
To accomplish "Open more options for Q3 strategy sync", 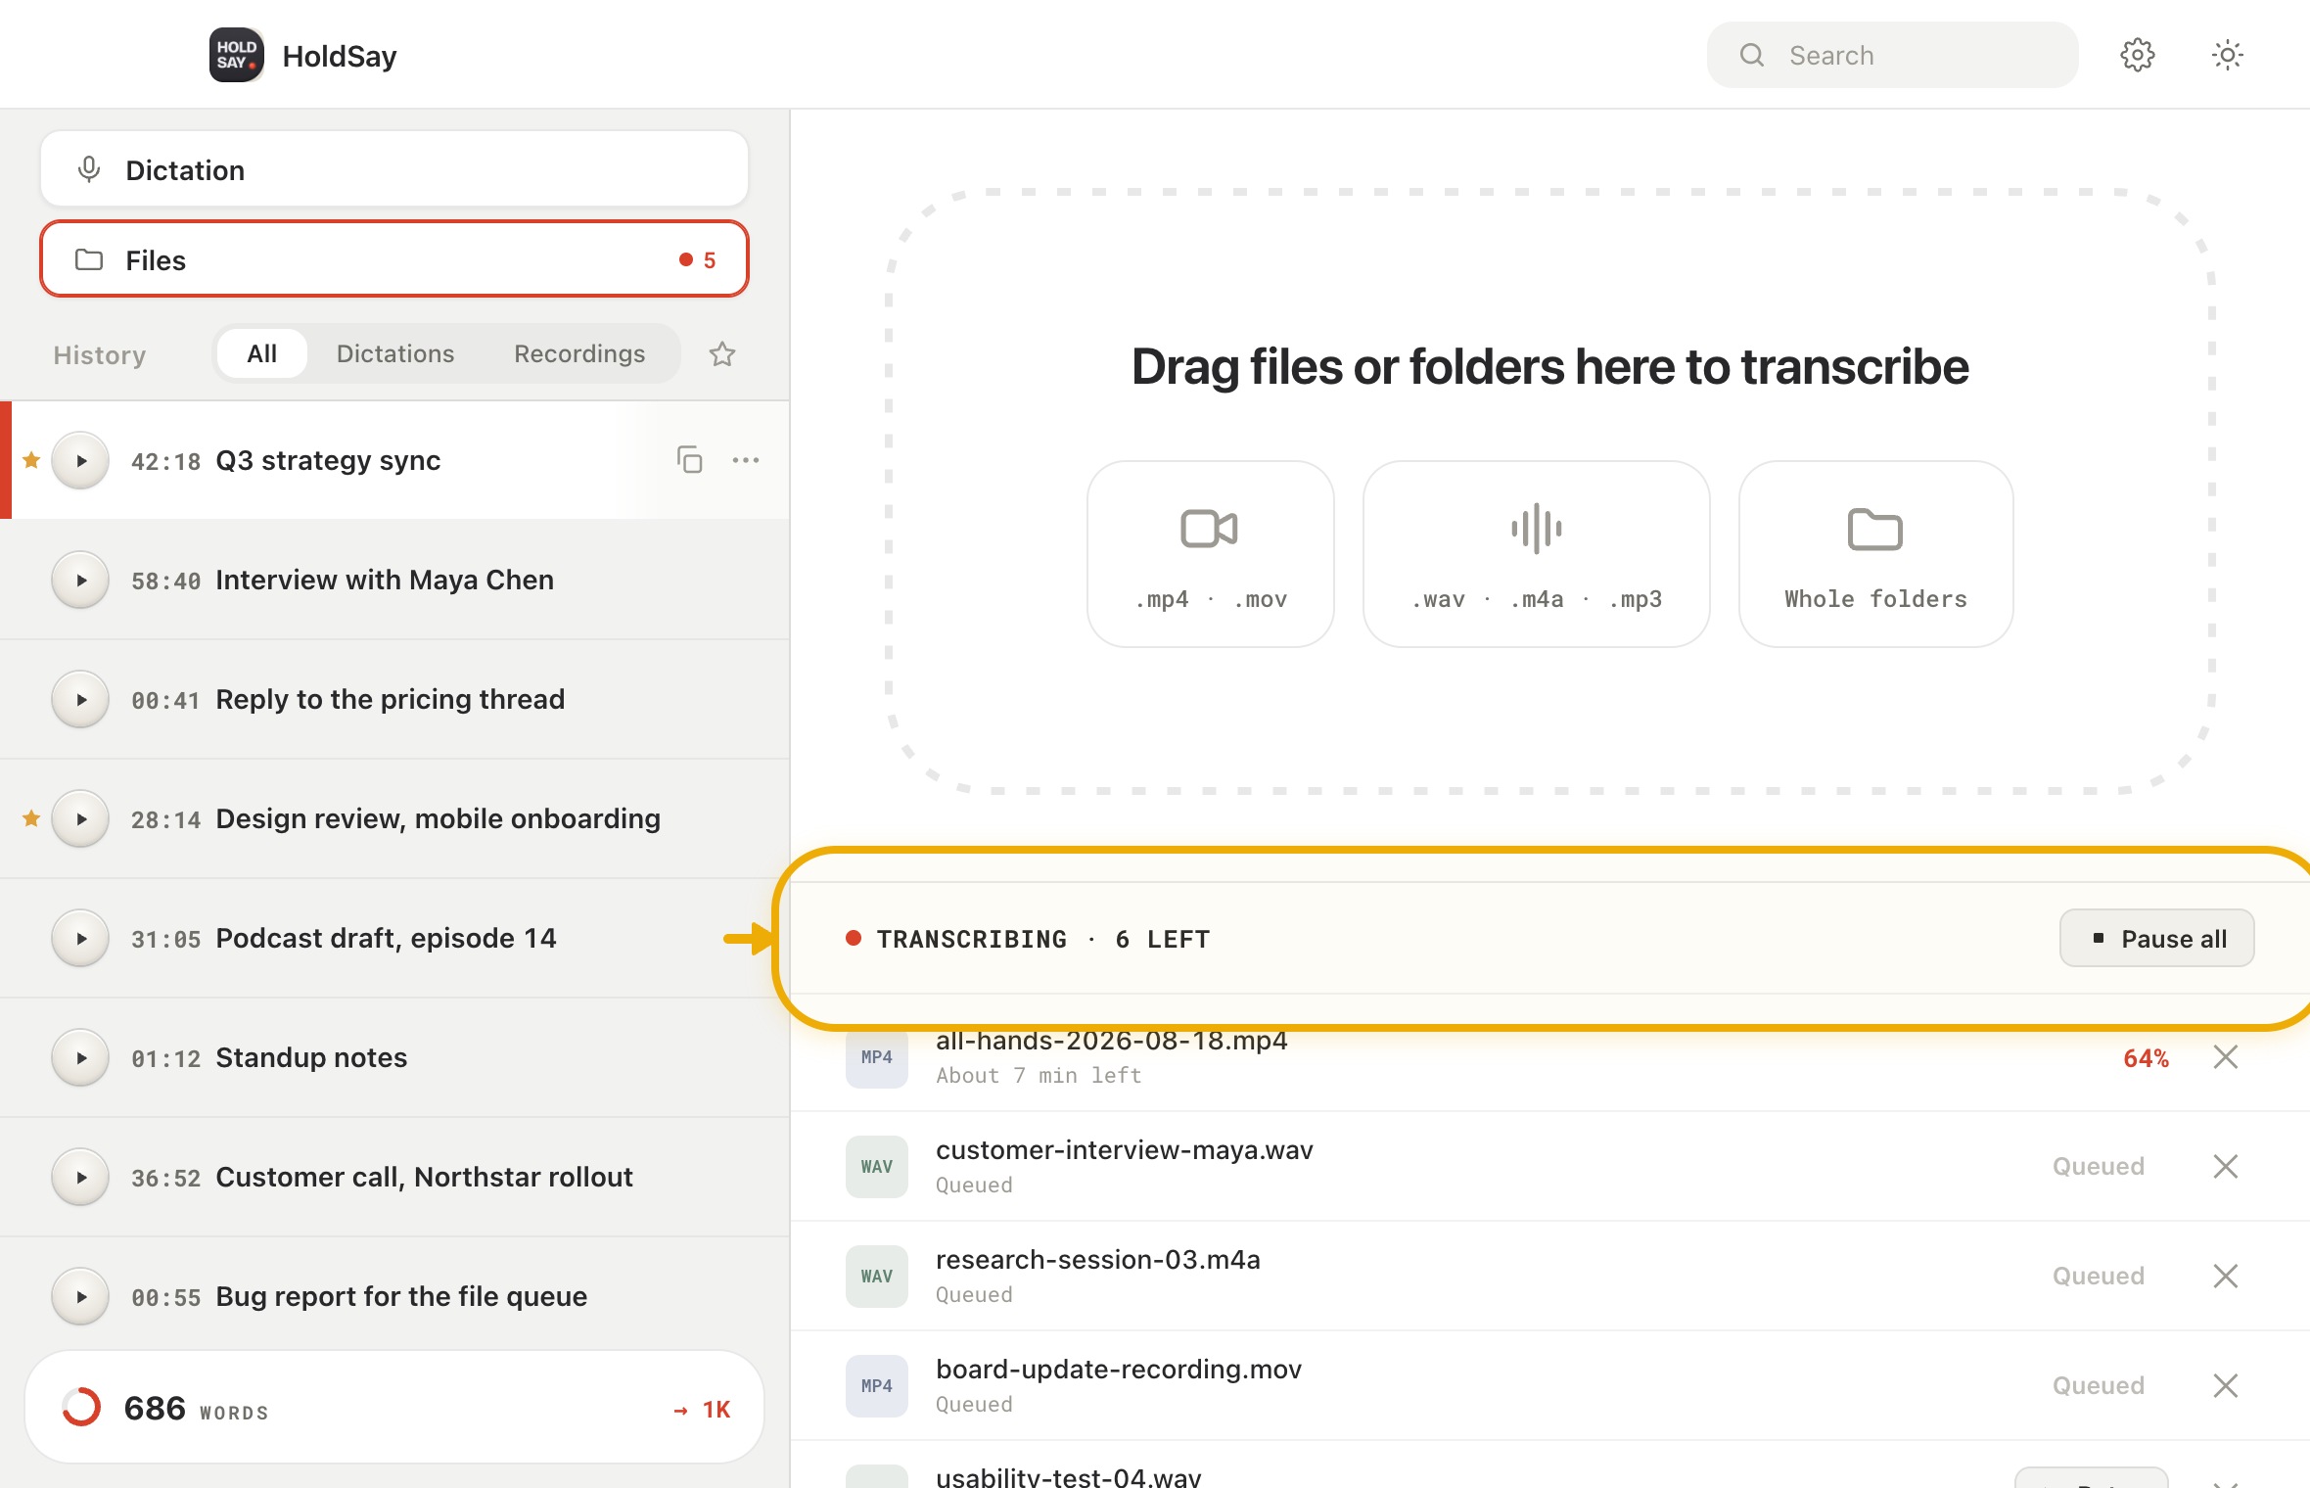I will (746, 459).
